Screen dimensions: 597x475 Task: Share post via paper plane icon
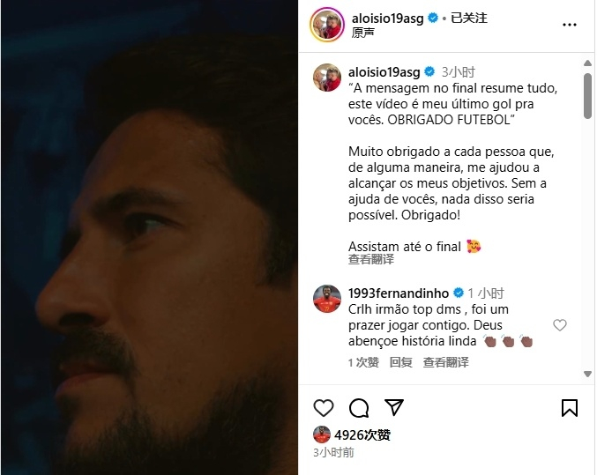coord(393,407)
